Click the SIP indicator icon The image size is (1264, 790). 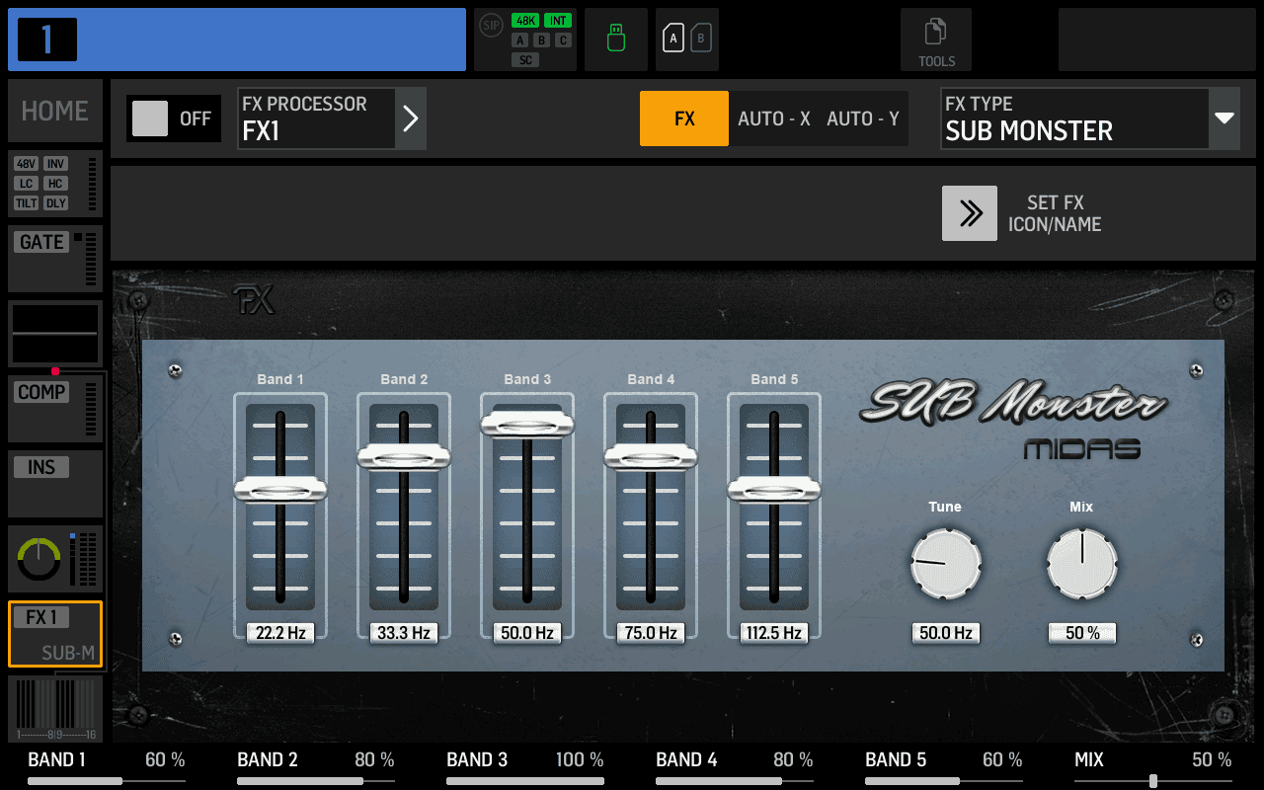pyautogui.click(x=491, y=26)
